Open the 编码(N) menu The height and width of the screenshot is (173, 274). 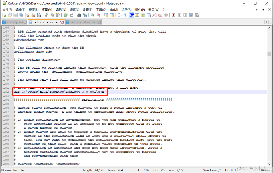tap(61, 10)
